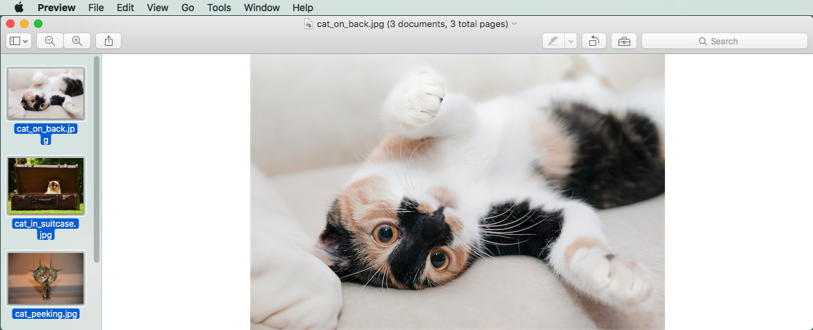Open the Help menu
The height and width of the screenshot is (330, 813).
click(x=303, y=8)
